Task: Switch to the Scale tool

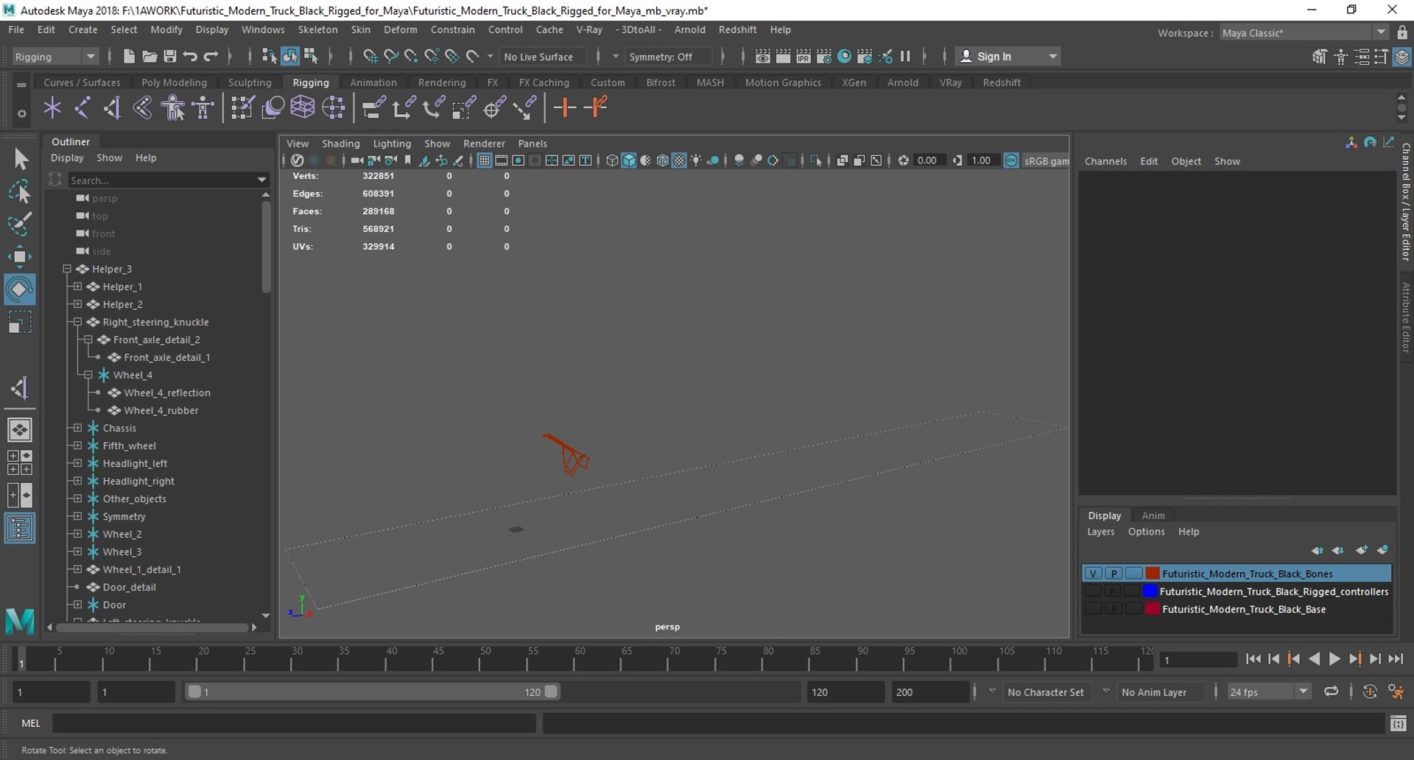Action: (20, 322)
